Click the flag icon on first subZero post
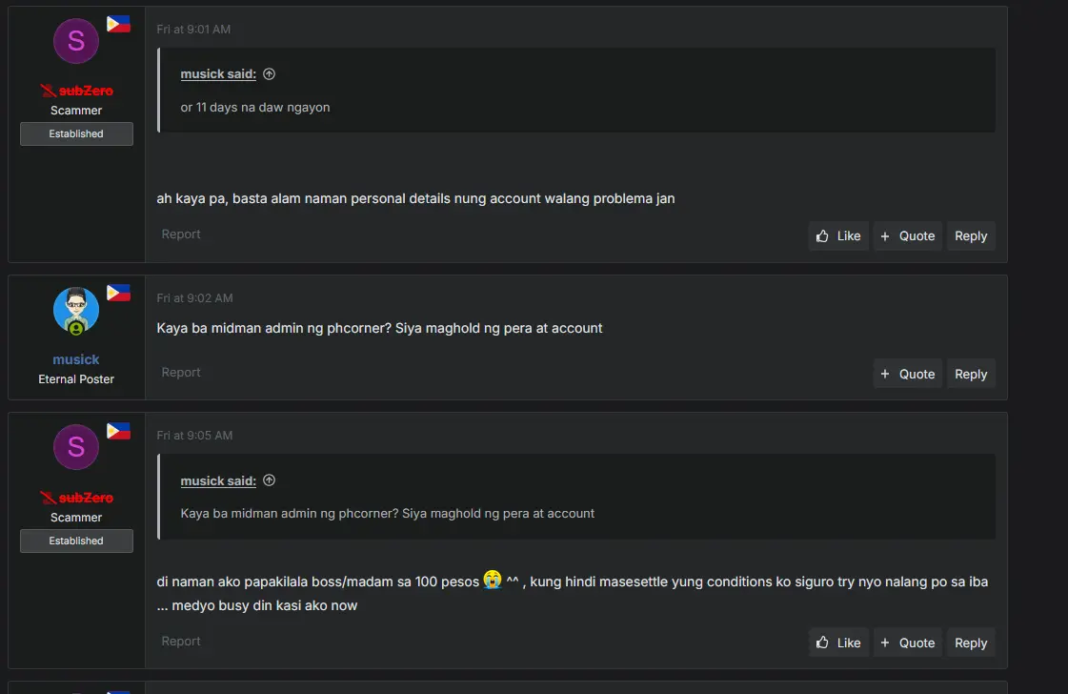This screenshot has height=694, width=1068. pos(118,24)
